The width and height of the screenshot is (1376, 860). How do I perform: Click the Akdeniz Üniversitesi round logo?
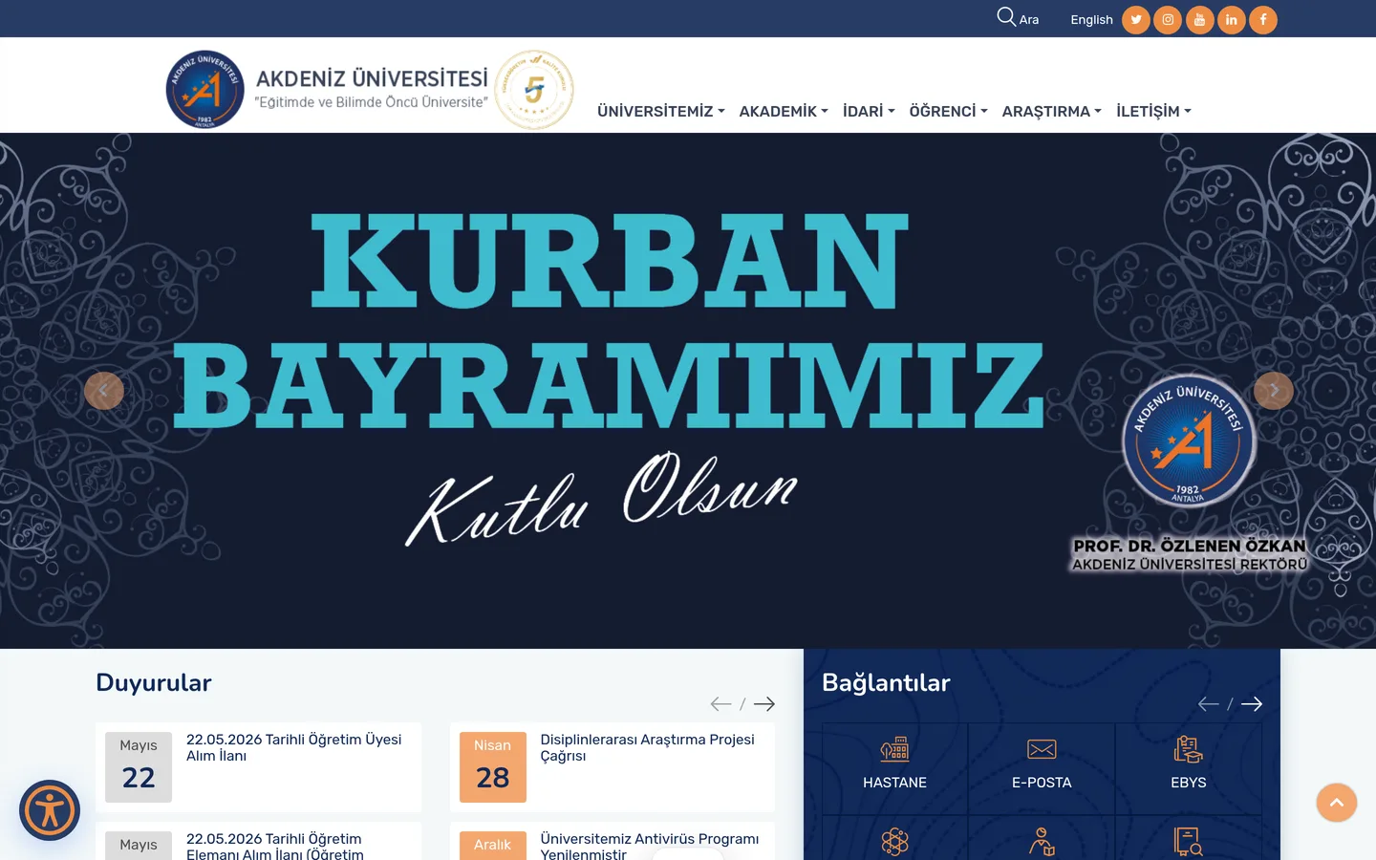pos(205,90)
